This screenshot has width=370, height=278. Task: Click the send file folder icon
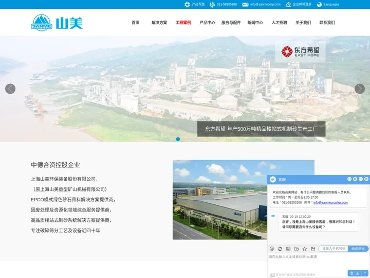[297, 249]
